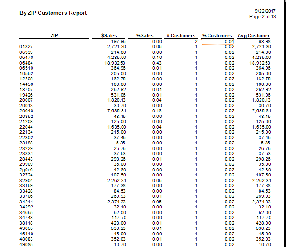Click the Avg Customer column header
The width and height of the screenshot is (286, 247).
[253, 36]
